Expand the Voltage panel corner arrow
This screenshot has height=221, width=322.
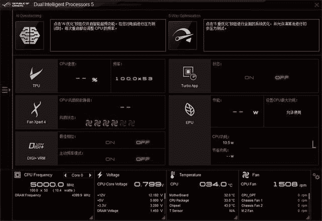(164, 217)
